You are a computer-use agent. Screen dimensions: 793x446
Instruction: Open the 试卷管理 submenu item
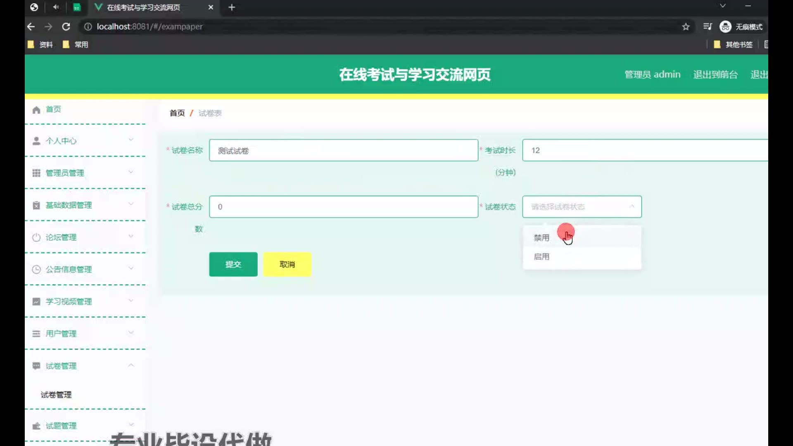pyautogui.click(x=56, y=395)
